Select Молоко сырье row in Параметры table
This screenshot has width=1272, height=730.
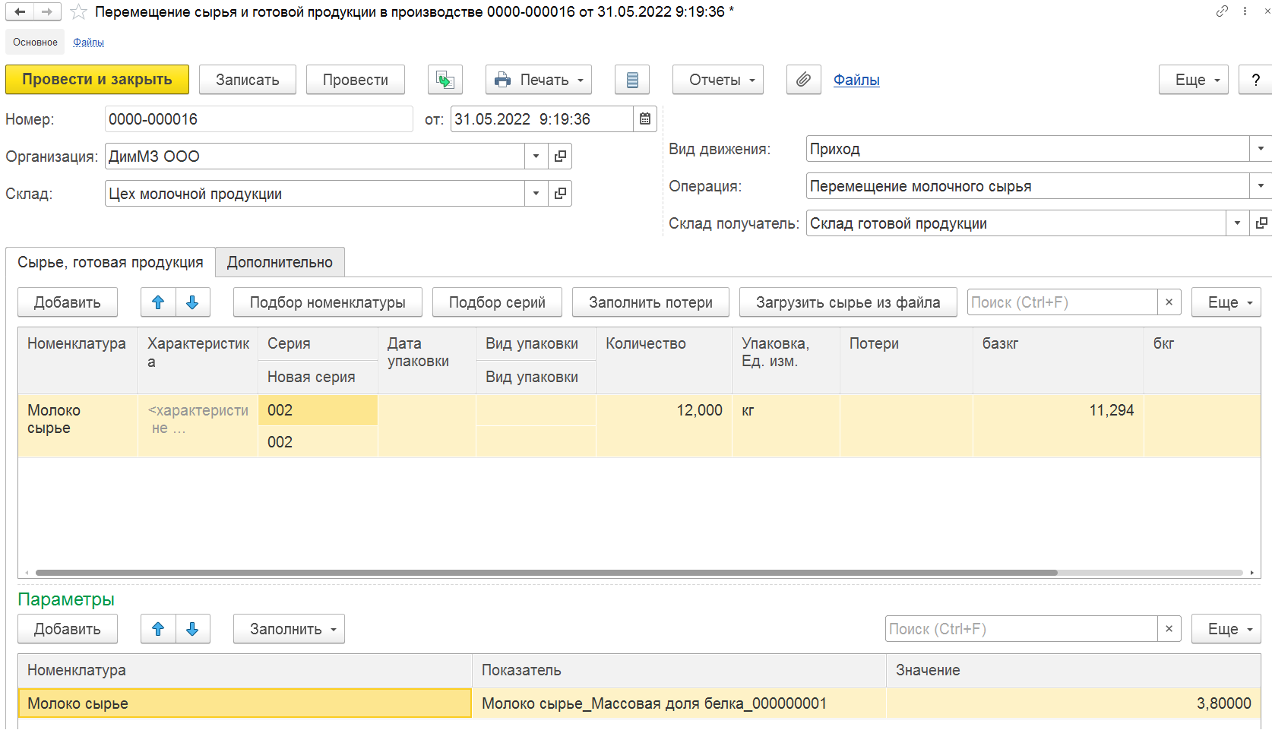tap(245, 703)
